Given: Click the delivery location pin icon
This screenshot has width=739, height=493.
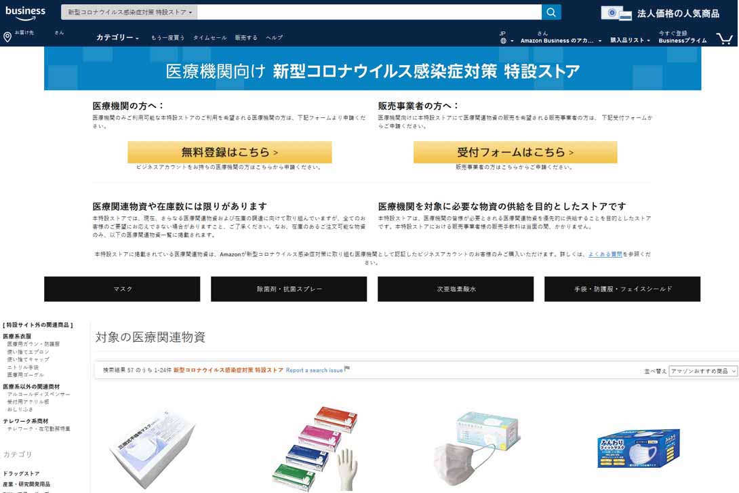Looking at the screenshot, I should point(7,37).
